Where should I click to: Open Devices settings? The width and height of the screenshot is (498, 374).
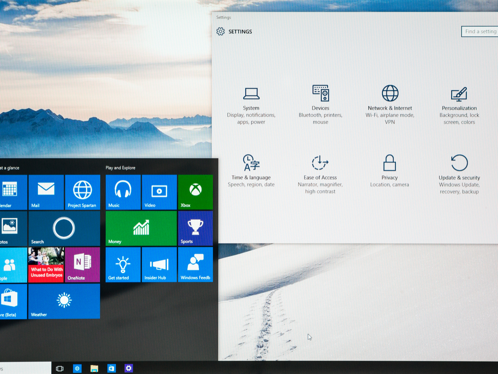320,104
